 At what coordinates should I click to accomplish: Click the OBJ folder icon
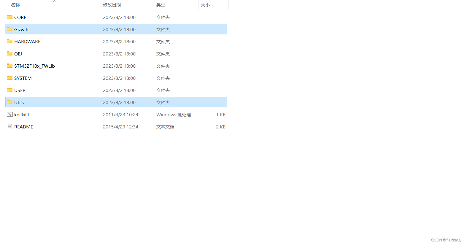pos(10,54)
